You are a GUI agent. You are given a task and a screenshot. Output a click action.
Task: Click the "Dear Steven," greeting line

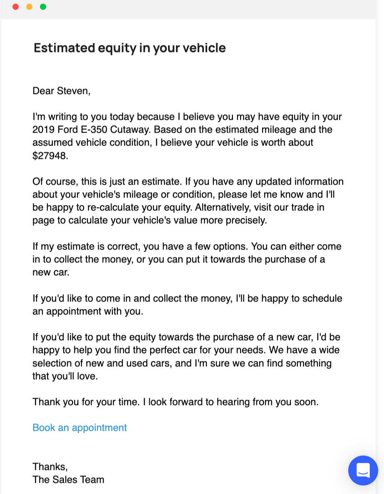tap(61, 91)
